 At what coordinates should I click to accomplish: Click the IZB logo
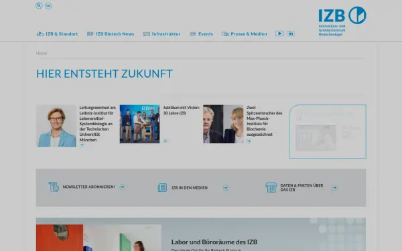(342, 21)
